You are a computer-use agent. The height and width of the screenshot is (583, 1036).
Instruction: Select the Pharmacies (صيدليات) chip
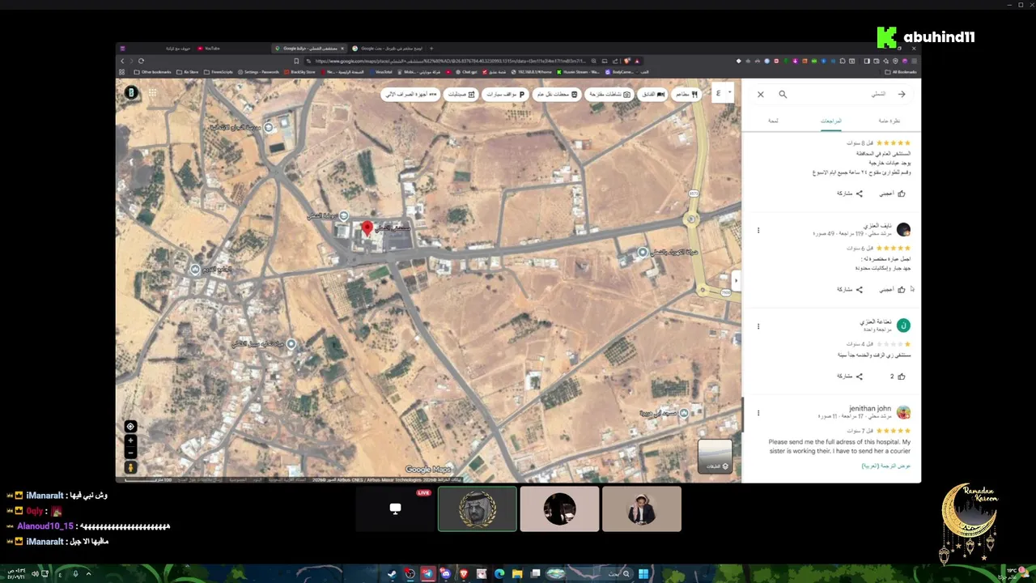462,94
